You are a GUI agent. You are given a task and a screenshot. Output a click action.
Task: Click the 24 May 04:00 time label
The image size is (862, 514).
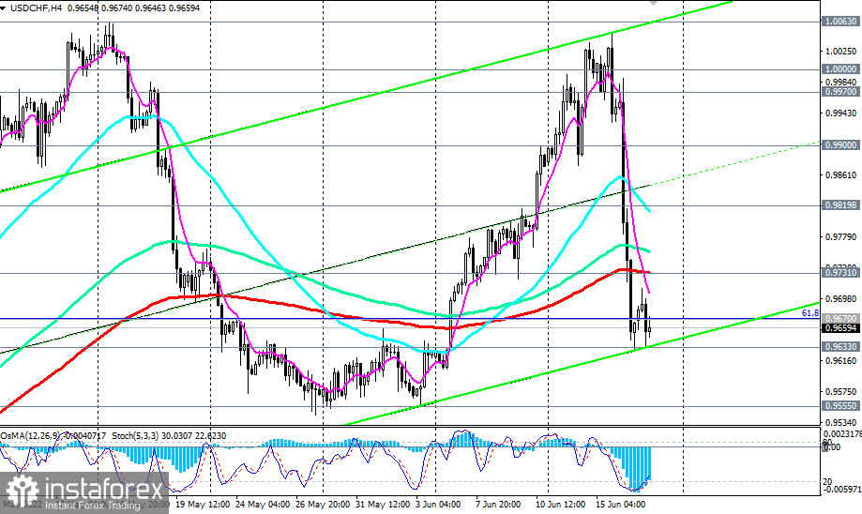(x=263, y=504)
